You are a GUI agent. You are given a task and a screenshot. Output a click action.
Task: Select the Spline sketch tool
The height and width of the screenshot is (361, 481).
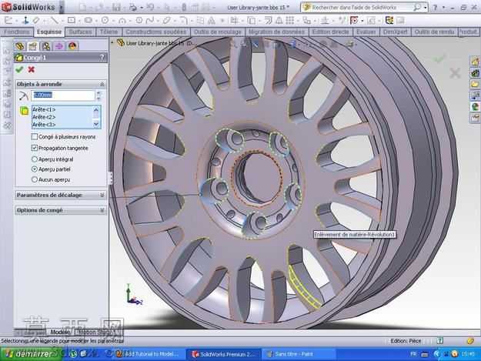150,21
